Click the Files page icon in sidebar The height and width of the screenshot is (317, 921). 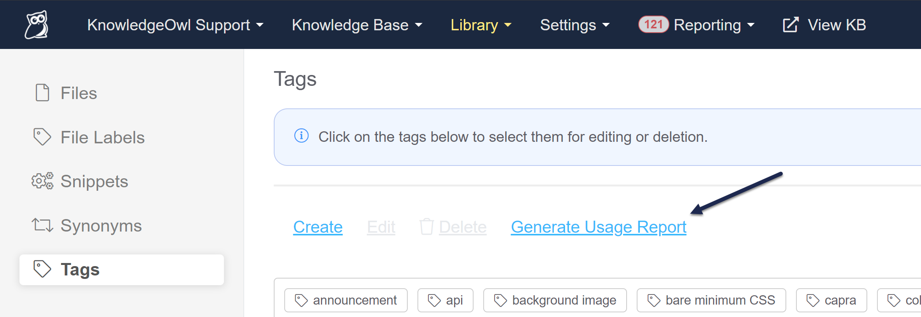click(42, 93)
